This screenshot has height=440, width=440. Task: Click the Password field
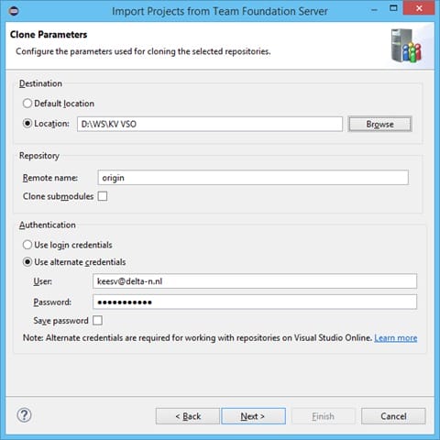coord(255,302)
